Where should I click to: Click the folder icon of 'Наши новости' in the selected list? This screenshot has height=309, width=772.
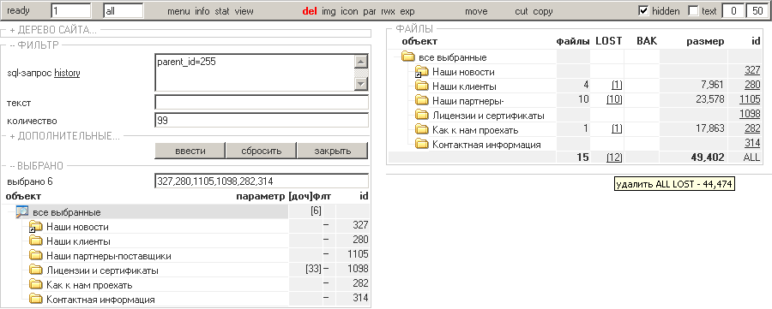35,227
